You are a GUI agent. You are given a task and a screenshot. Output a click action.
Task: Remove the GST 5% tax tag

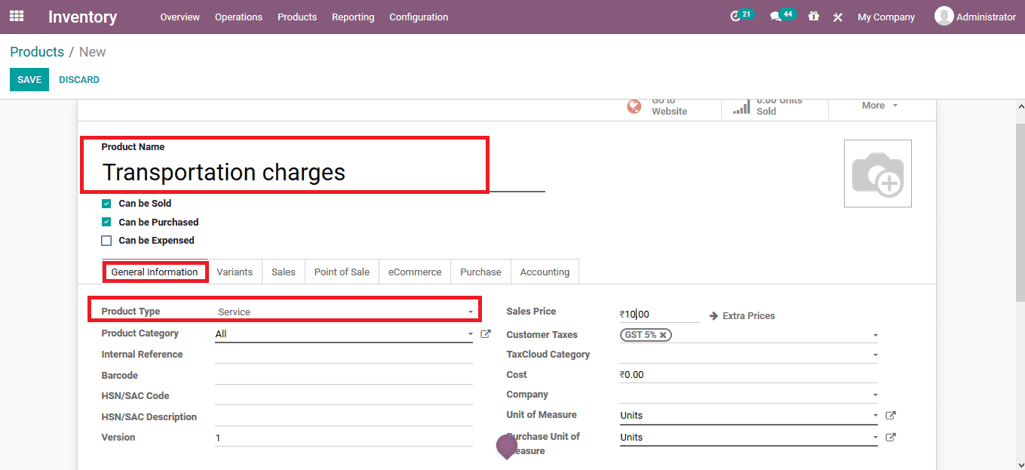coord(663,335)
